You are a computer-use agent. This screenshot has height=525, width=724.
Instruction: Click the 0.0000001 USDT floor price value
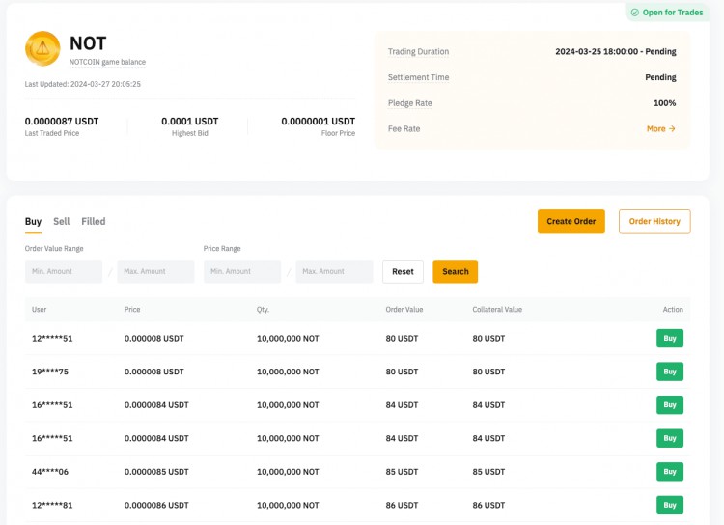tap(319, 122)
